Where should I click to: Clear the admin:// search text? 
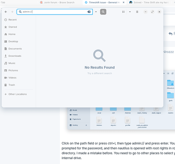(x=89, y=12)
